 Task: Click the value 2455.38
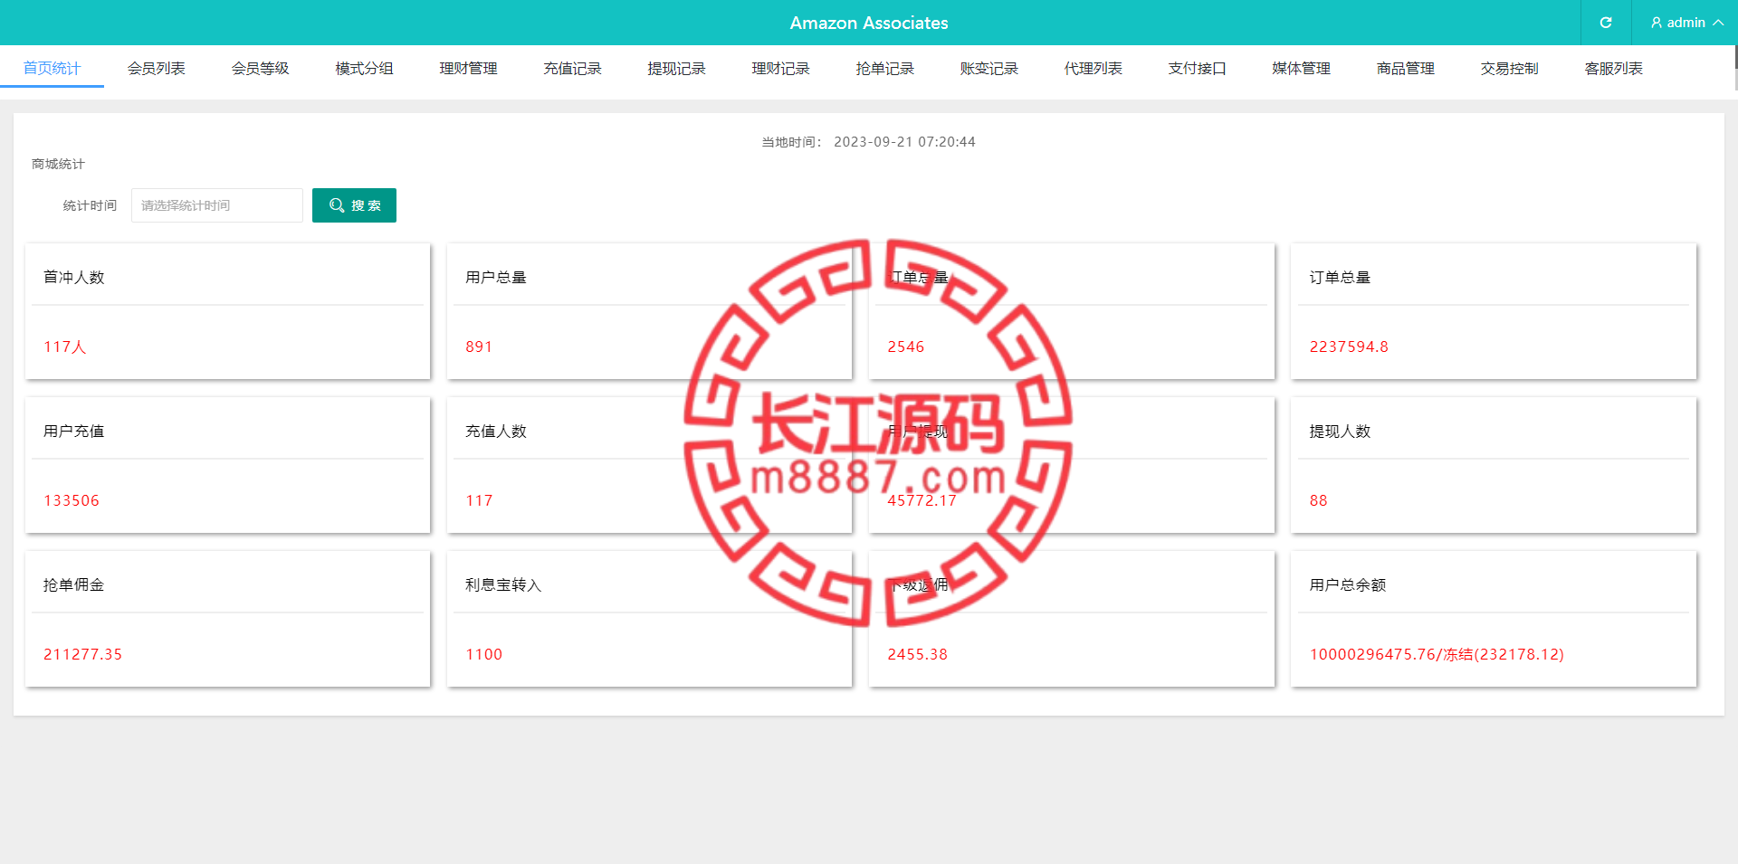[917, 654]
